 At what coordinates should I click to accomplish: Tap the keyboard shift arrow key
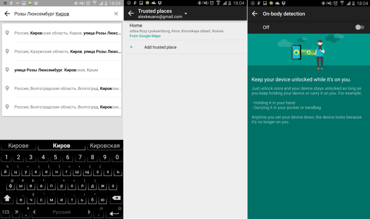[x=7, y=198]
